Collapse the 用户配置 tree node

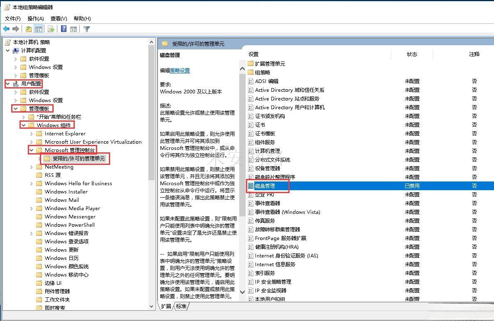coord(7,84)
